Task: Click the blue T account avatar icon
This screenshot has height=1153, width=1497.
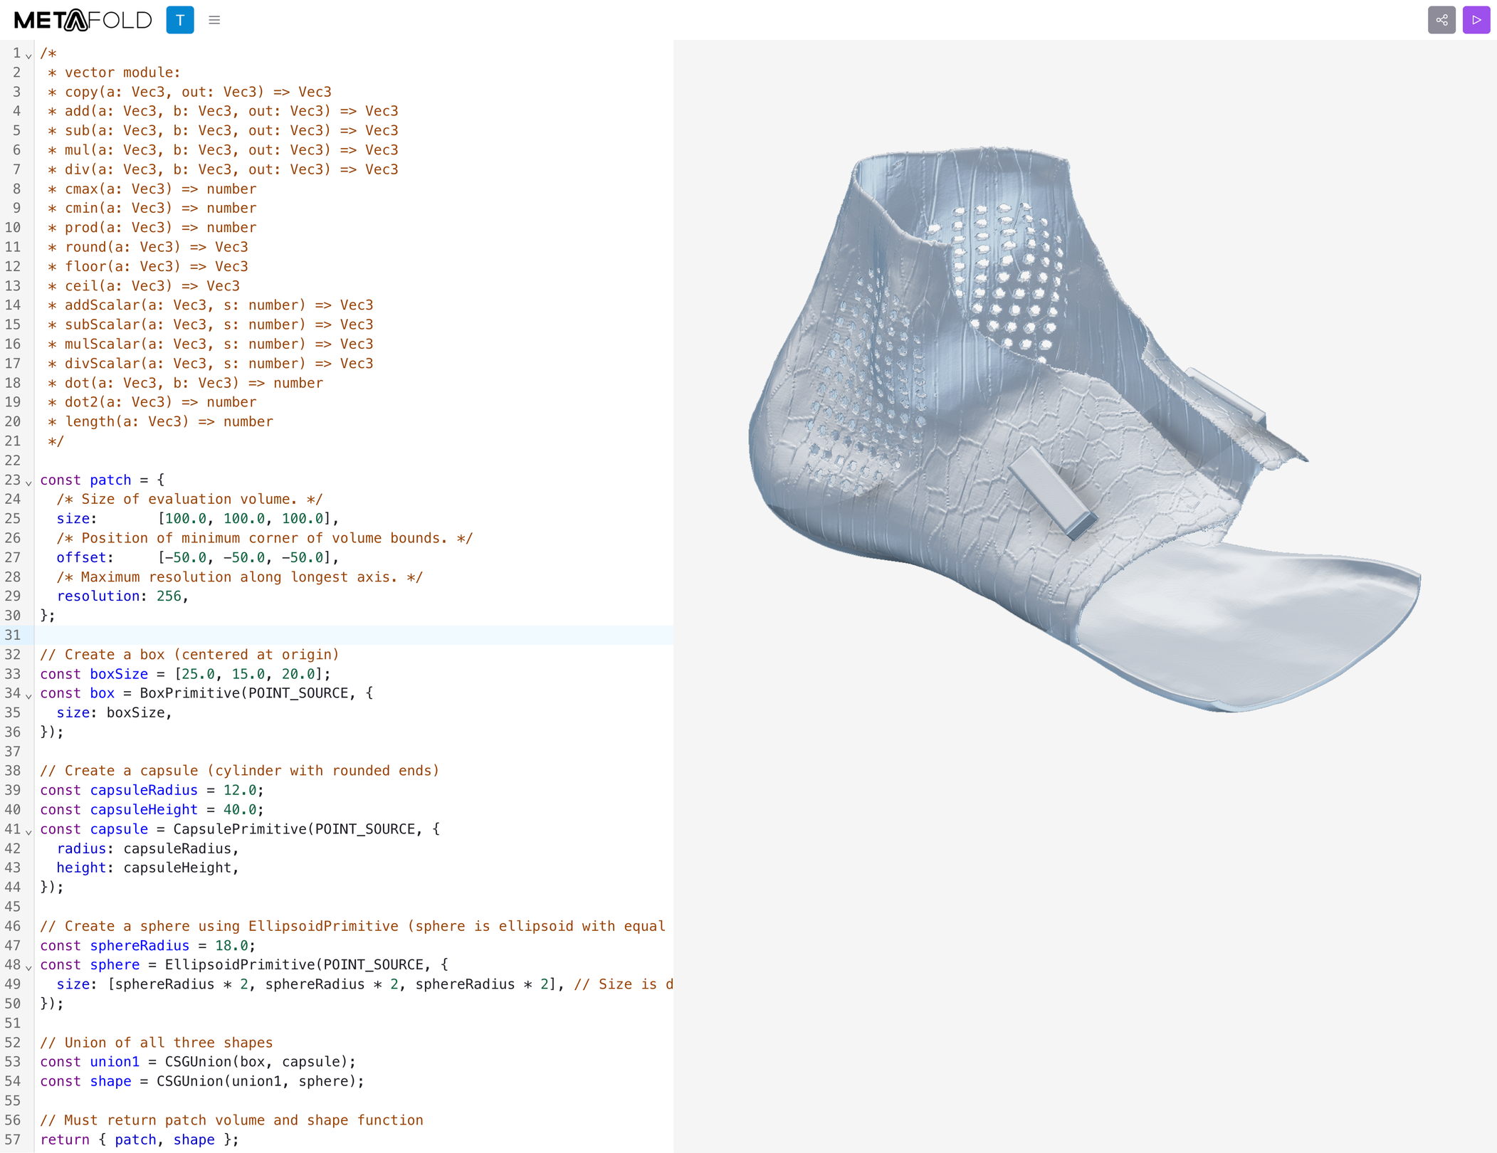Action: click(x=179, y=20)
